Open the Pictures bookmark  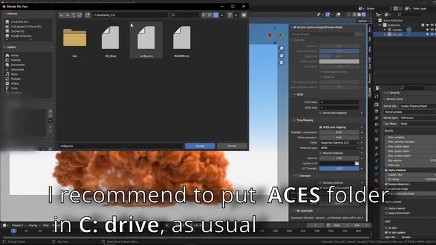[16, 79]
